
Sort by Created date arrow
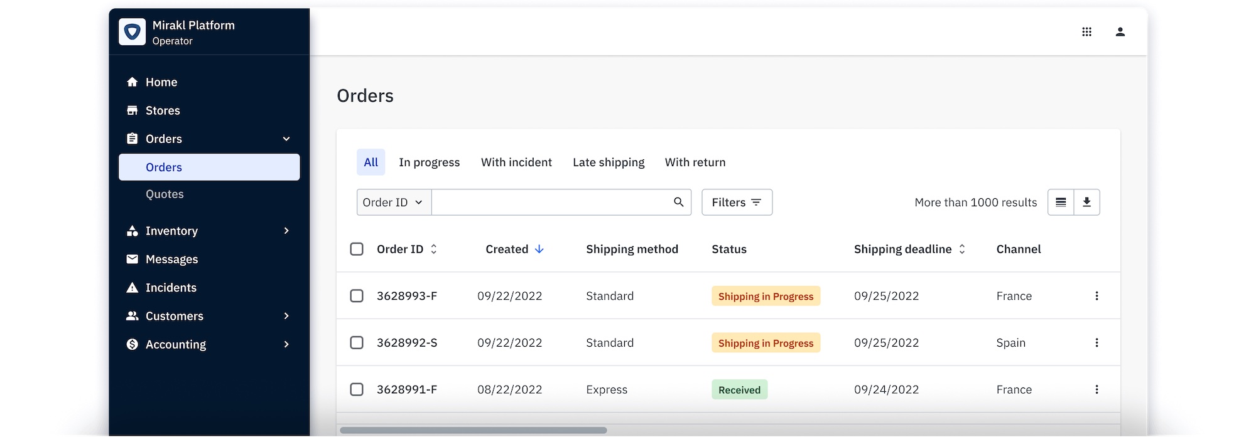coord(539,249)
